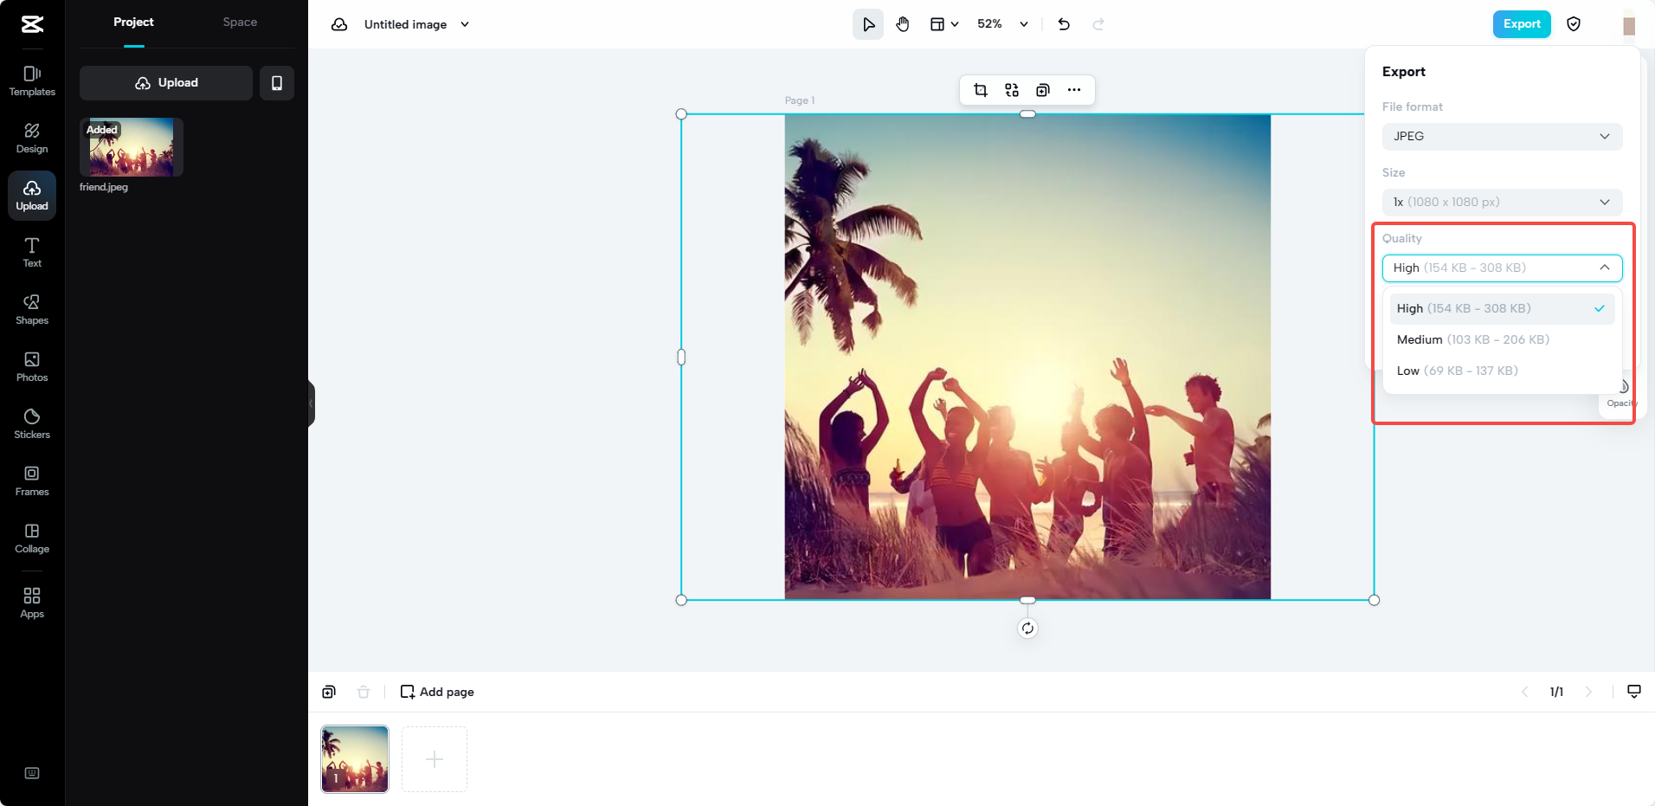Switch to the Hand pan tool

(902, 23)
